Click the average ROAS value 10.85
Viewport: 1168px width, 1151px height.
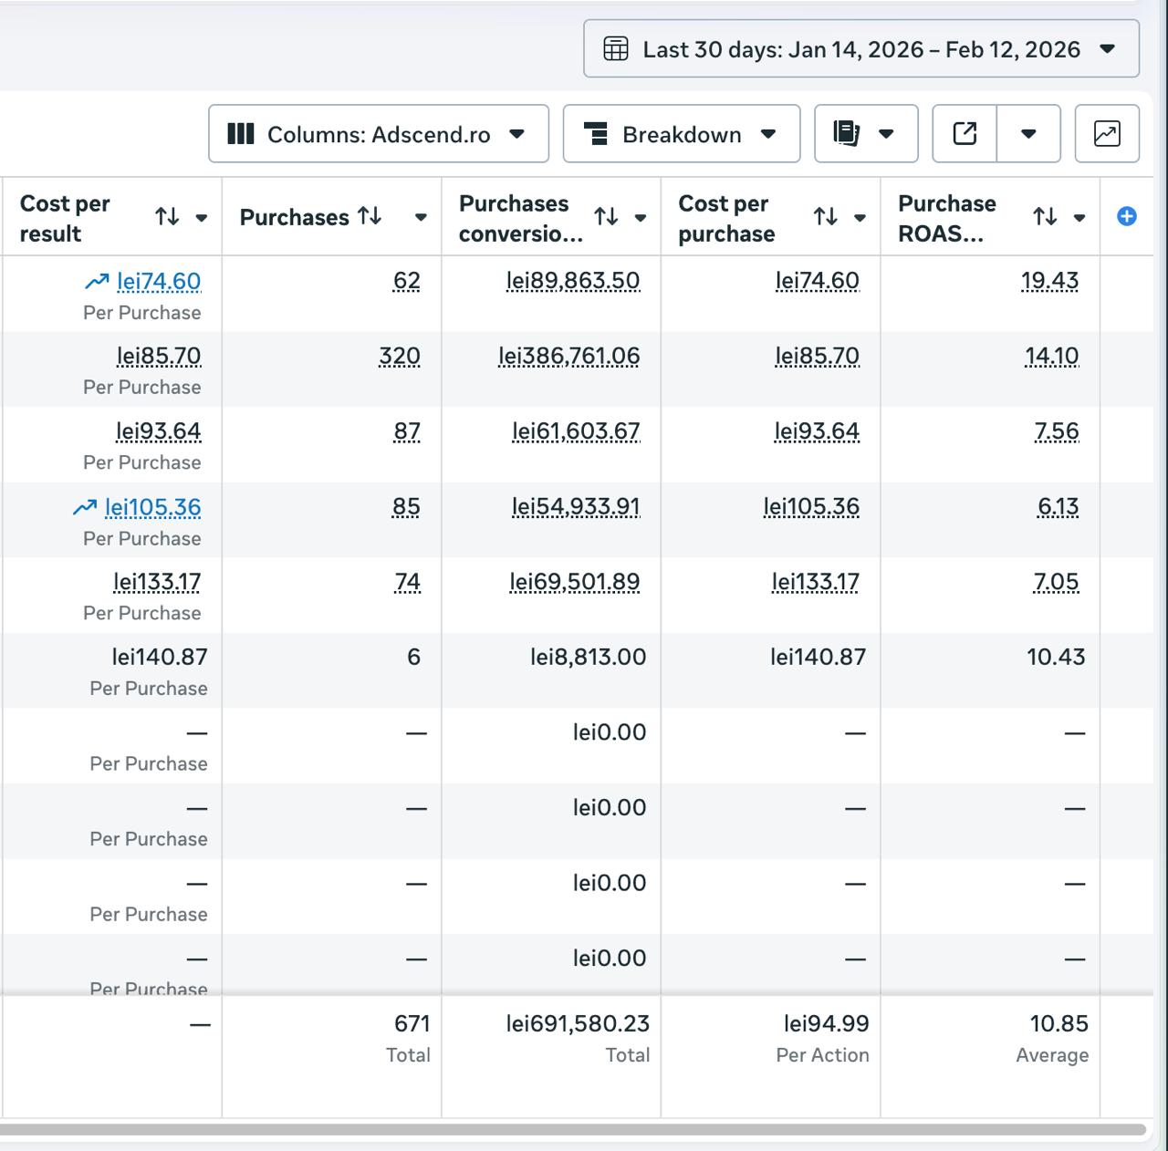[x=1059, y=1024]
